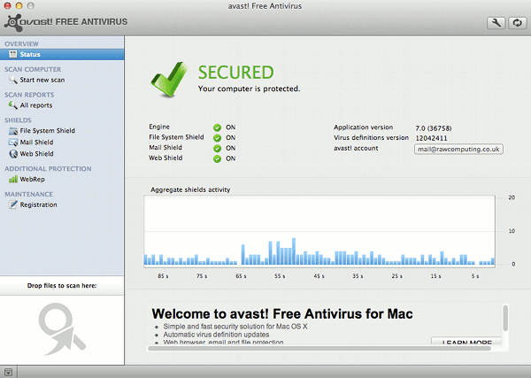
Task: Click the Engine green ON indicator
Action: [x=217, y=127]
